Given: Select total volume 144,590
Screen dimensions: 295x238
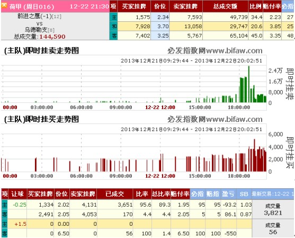Looking at the screenshot, I should 52,37.
